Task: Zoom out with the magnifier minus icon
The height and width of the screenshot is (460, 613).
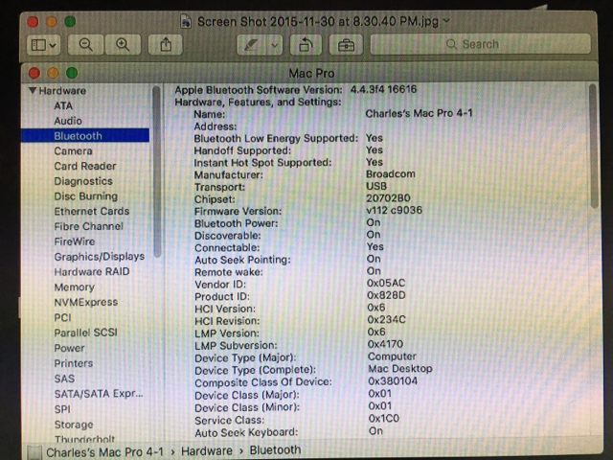Action: pos(85,45)
